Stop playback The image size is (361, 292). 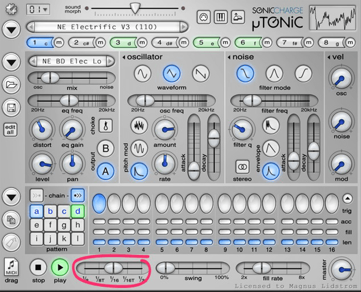click(x=38, y=267)
